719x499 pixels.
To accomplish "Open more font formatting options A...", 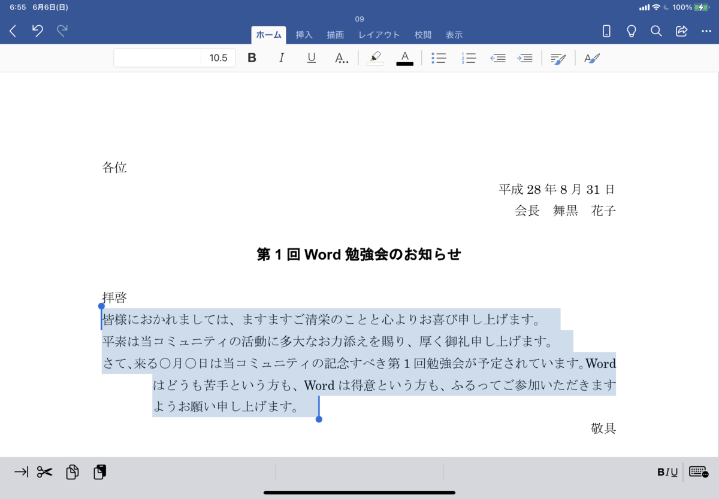I will click(x=342, y=58).
